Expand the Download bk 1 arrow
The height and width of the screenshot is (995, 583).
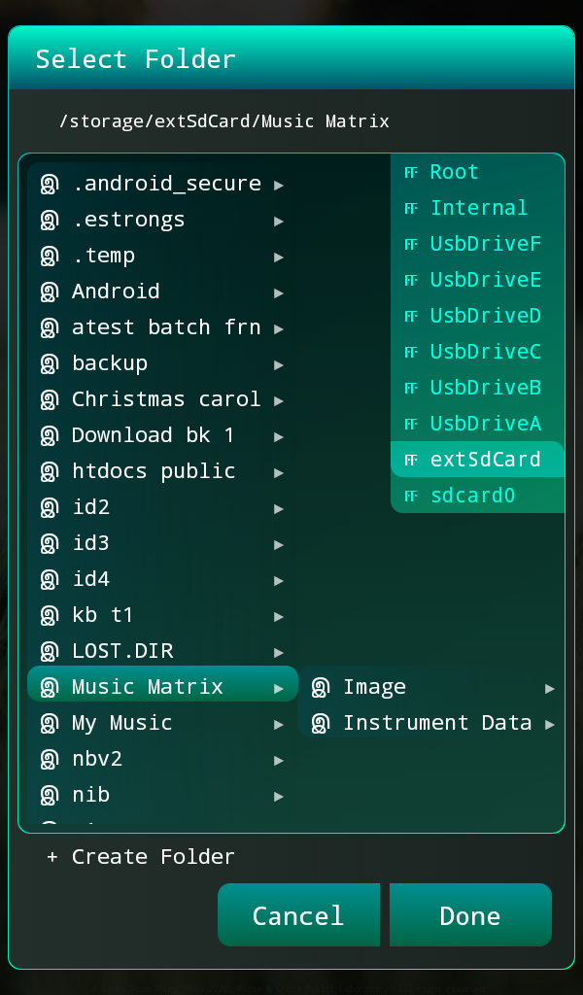279,436
